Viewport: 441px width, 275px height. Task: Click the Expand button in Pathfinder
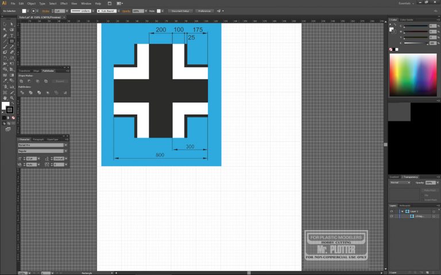60,81
